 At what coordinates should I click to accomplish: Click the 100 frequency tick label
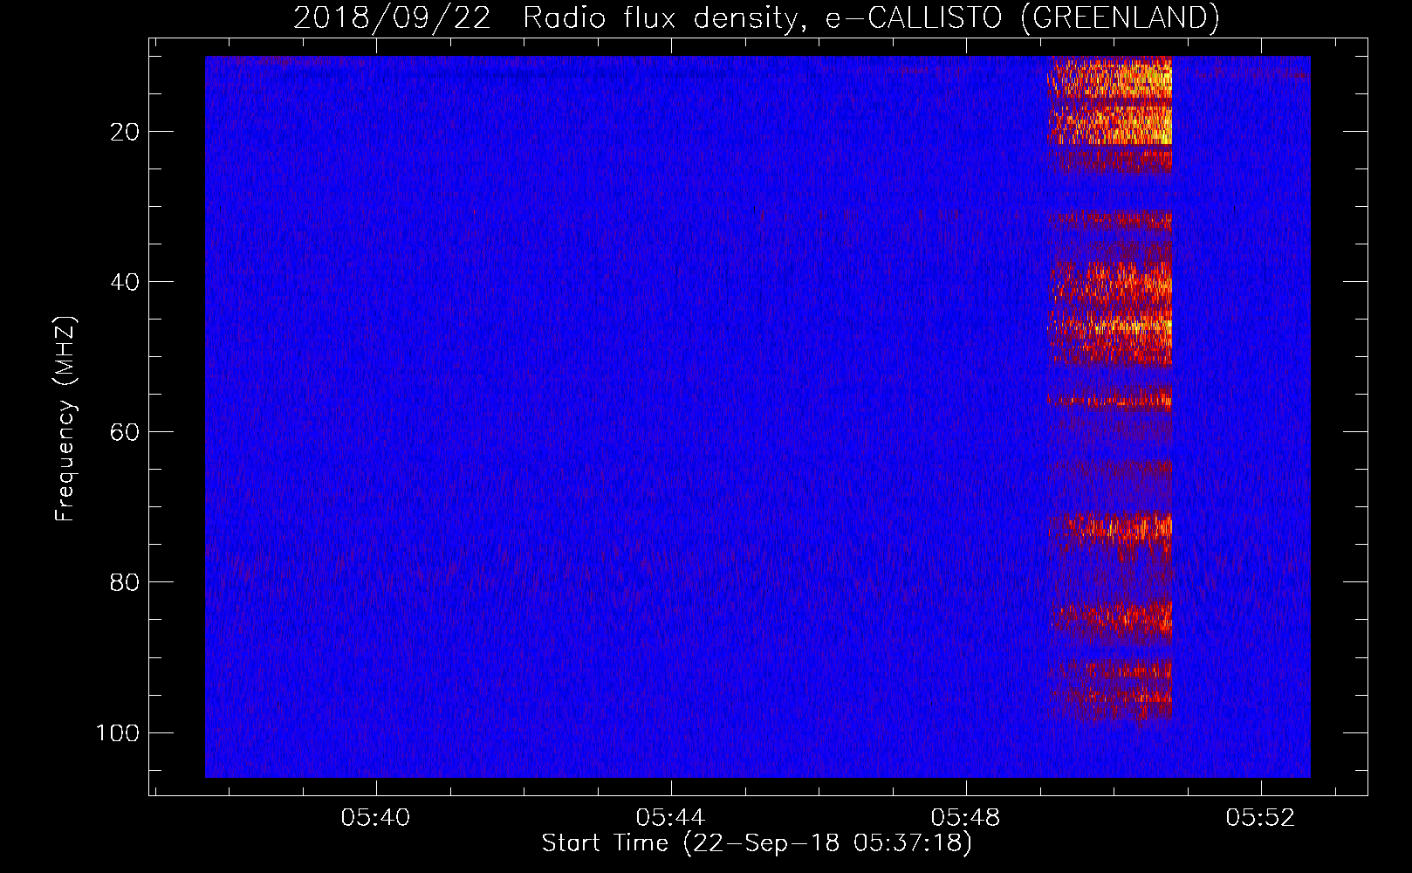click(x=118, y=732)
